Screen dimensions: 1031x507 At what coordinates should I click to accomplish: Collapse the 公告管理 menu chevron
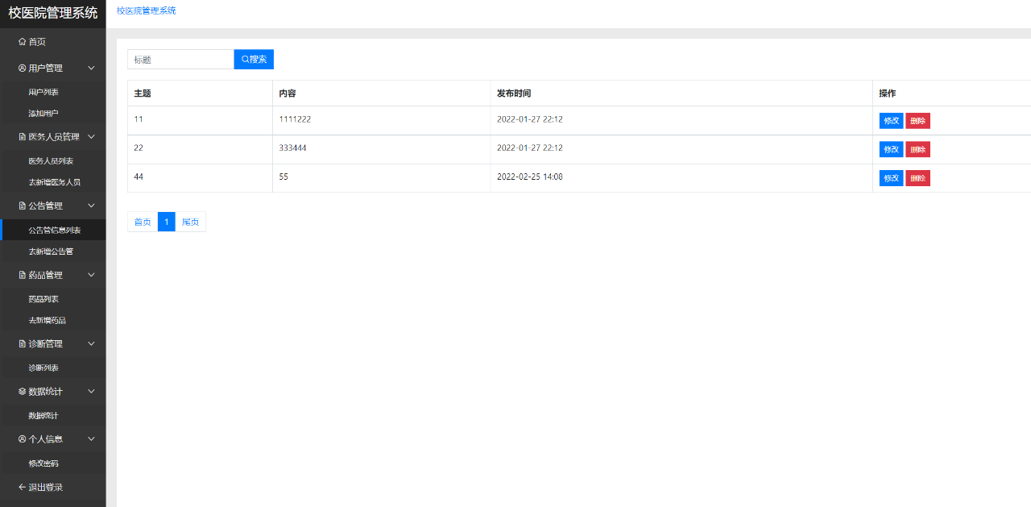pyautogui.click(x=91, y=206)
